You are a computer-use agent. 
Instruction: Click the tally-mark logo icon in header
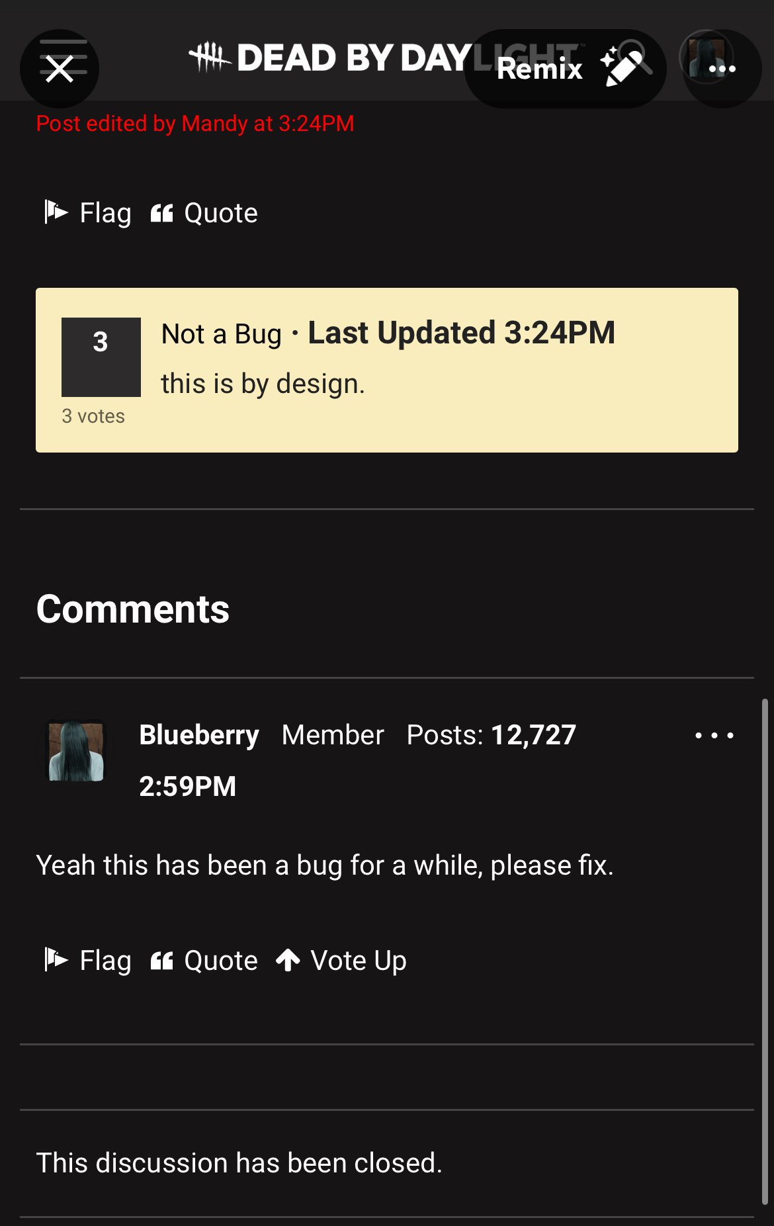(x=210, y=57)
